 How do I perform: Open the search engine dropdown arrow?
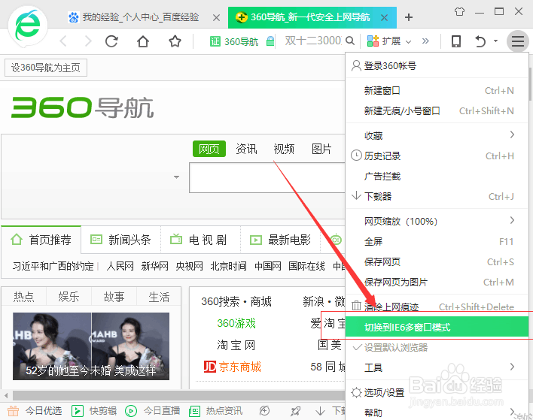[176, 177]
